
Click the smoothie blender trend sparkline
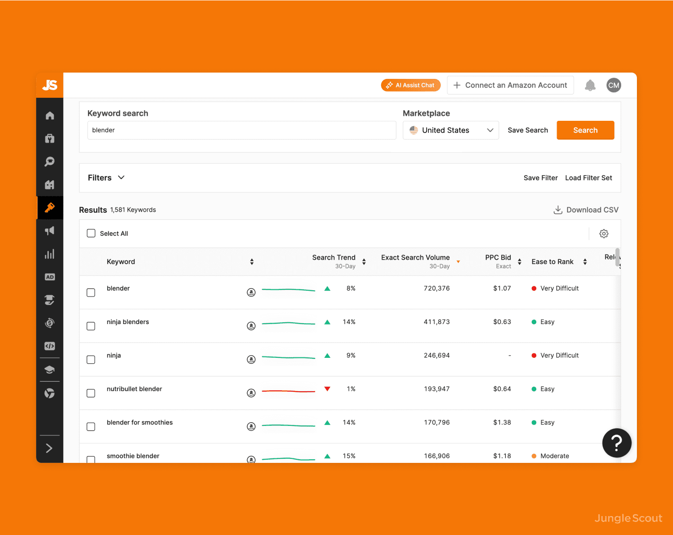(288, 459)
